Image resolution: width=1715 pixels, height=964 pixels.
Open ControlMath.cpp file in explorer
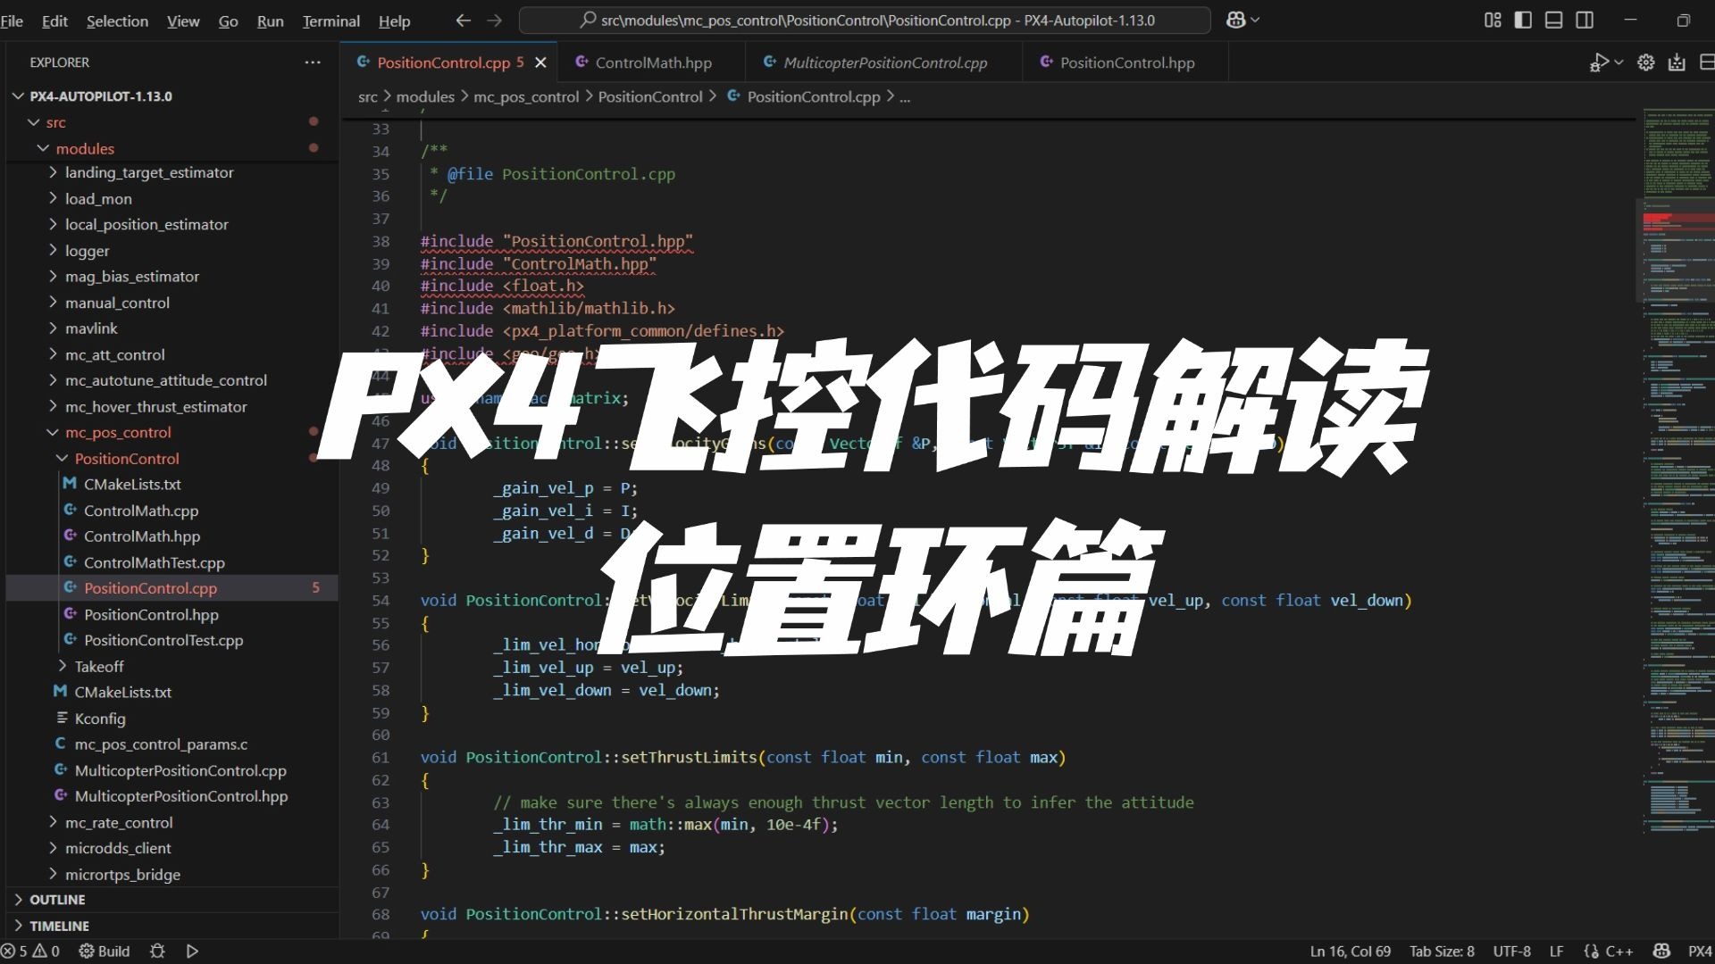click(172, 511)
